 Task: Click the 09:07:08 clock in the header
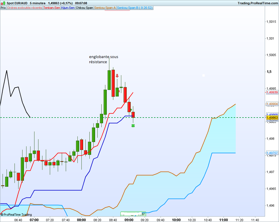[81, 3]
